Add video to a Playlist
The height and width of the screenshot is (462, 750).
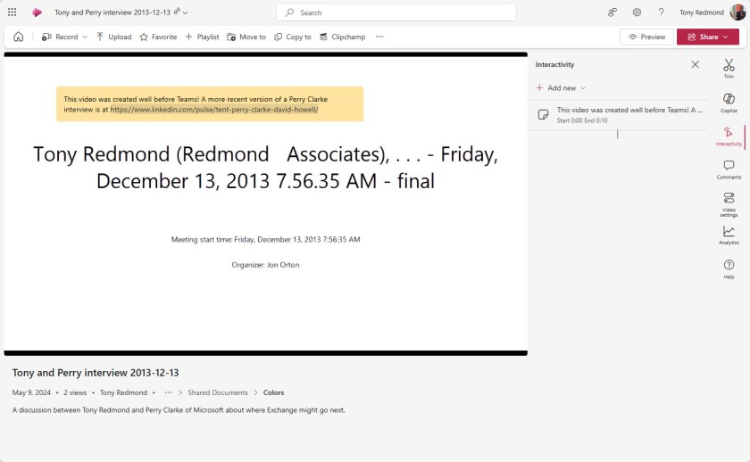202,37
